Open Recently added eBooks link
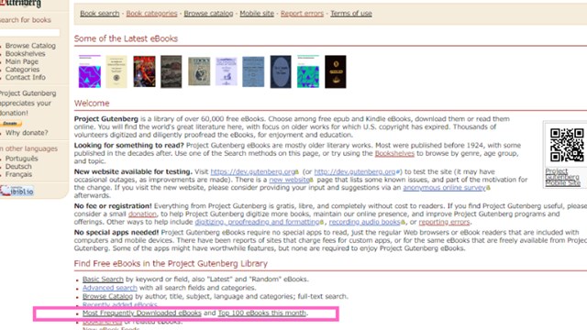Screen dimensions: 587x330 120,304
